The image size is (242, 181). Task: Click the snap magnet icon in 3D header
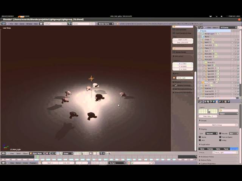(x=98, y=153)
